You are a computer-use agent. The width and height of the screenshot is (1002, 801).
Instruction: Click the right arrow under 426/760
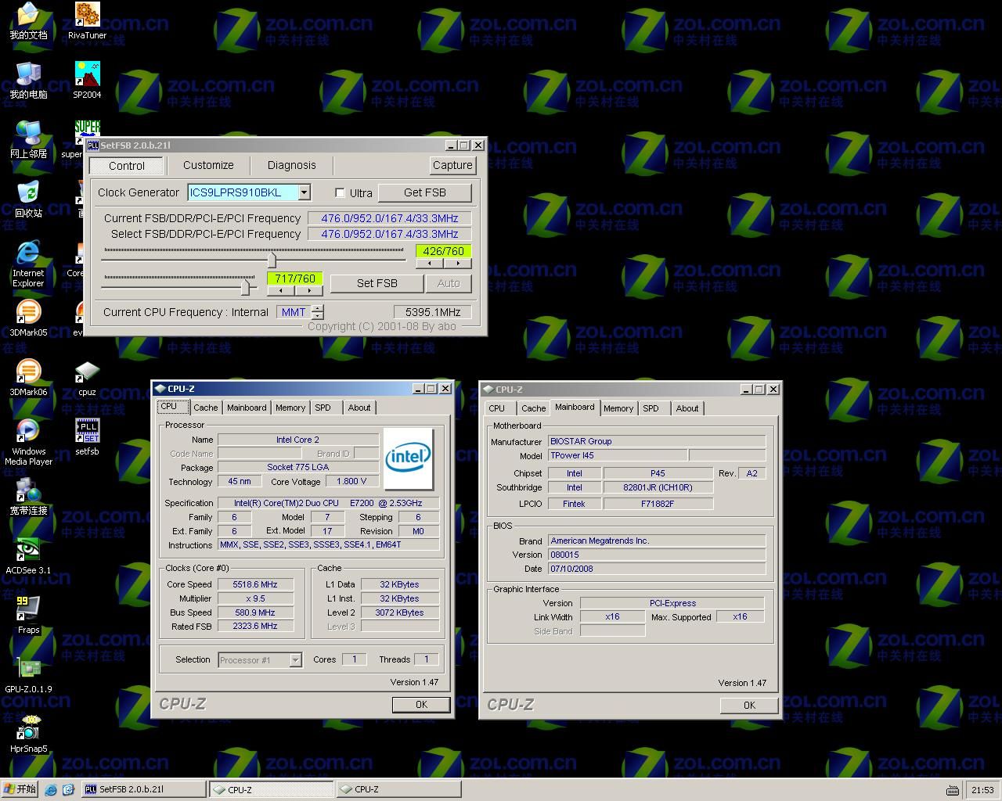pyautogui.click(x=459, y=264)
